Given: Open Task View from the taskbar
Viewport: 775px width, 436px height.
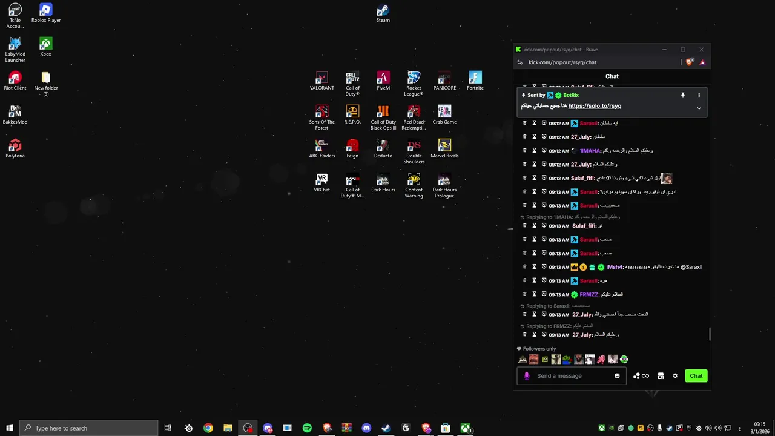Looking at the screenshot, I should pyautogui.click(x=168, y=428).
